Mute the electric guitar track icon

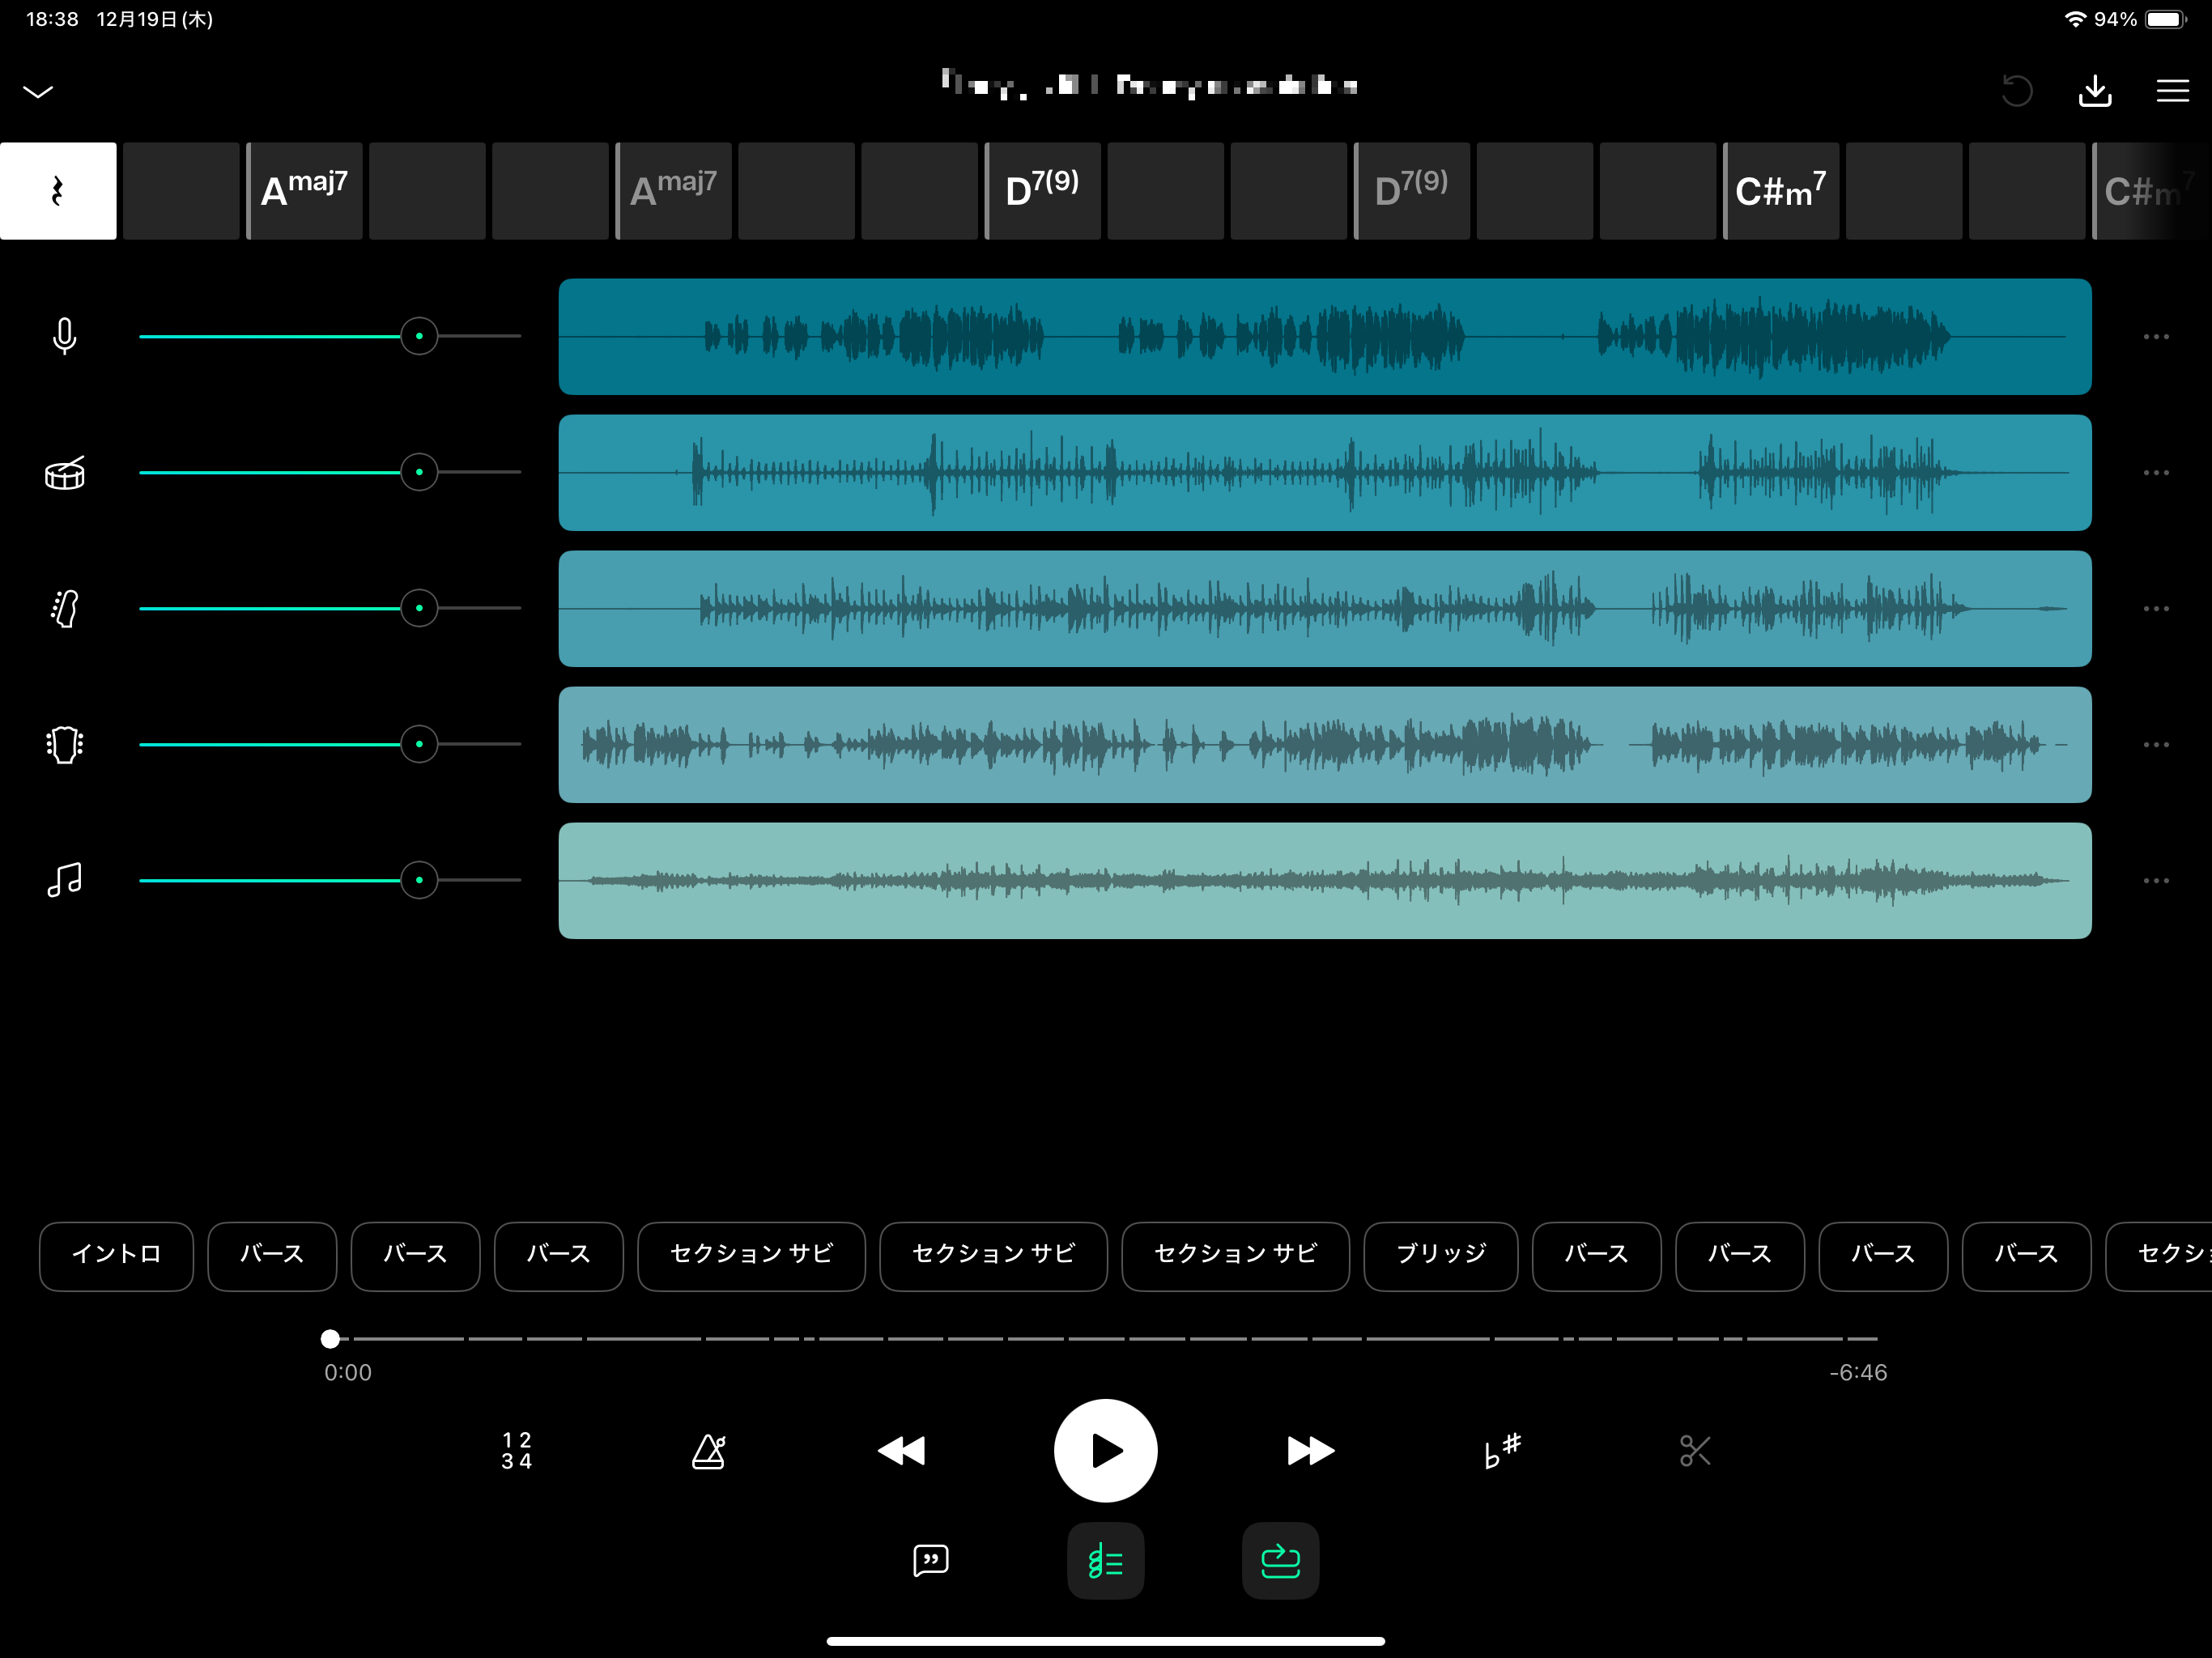click(64, 744)
